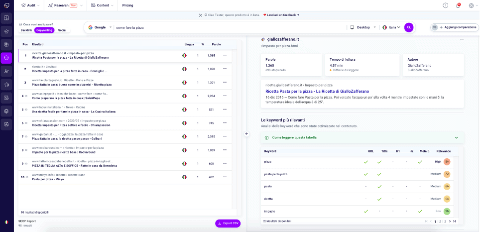Select Social analysis option
This screenshot has width=480, height=232.
click(x=62, y=30)
